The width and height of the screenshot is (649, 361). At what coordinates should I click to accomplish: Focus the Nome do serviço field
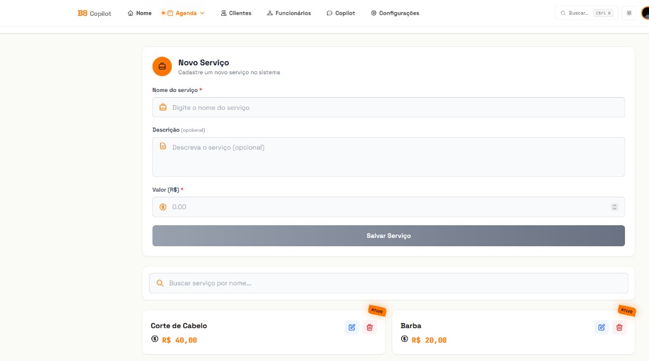click(x=388, y=108)
